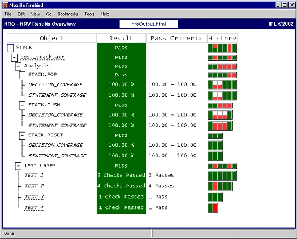This screenshot has height=239, width=297.
Task: Click the Result column header
Action: (121, 39)
